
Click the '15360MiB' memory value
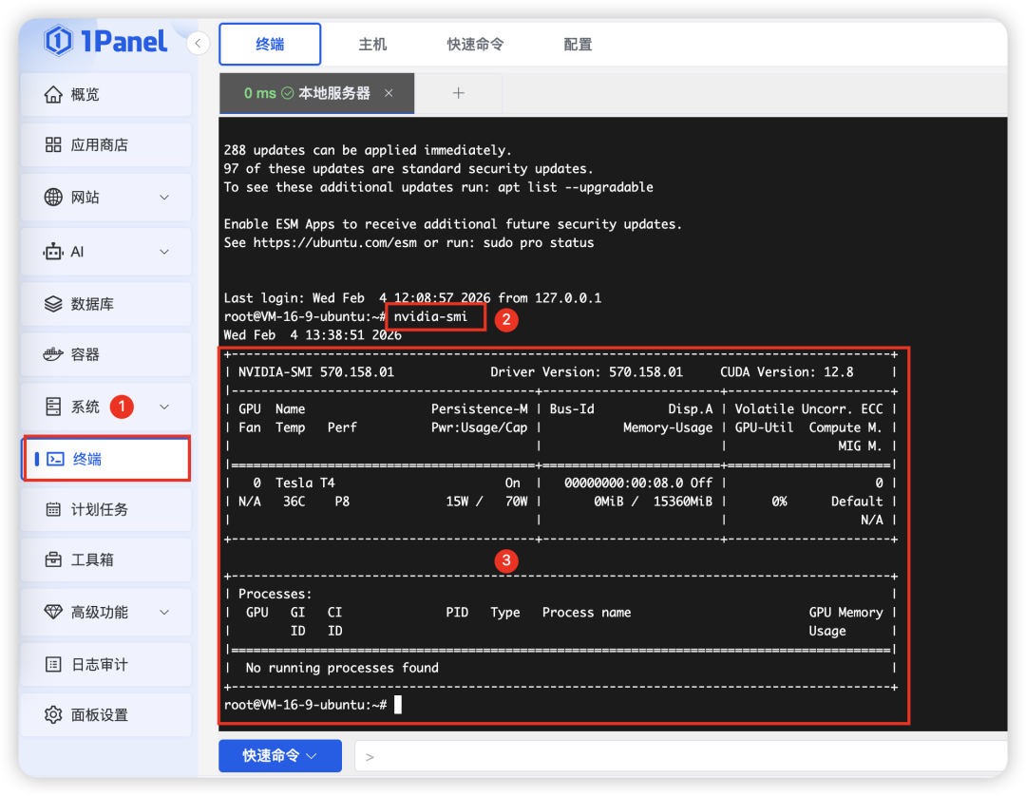(x=682, y=502)
